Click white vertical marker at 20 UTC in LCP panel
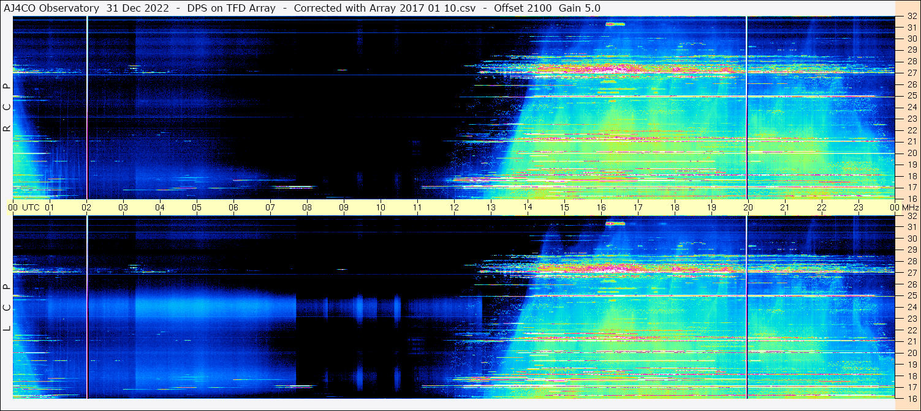The height and width of the screenshot is (411, 921). pyautogui.click(x=747, y=307)
